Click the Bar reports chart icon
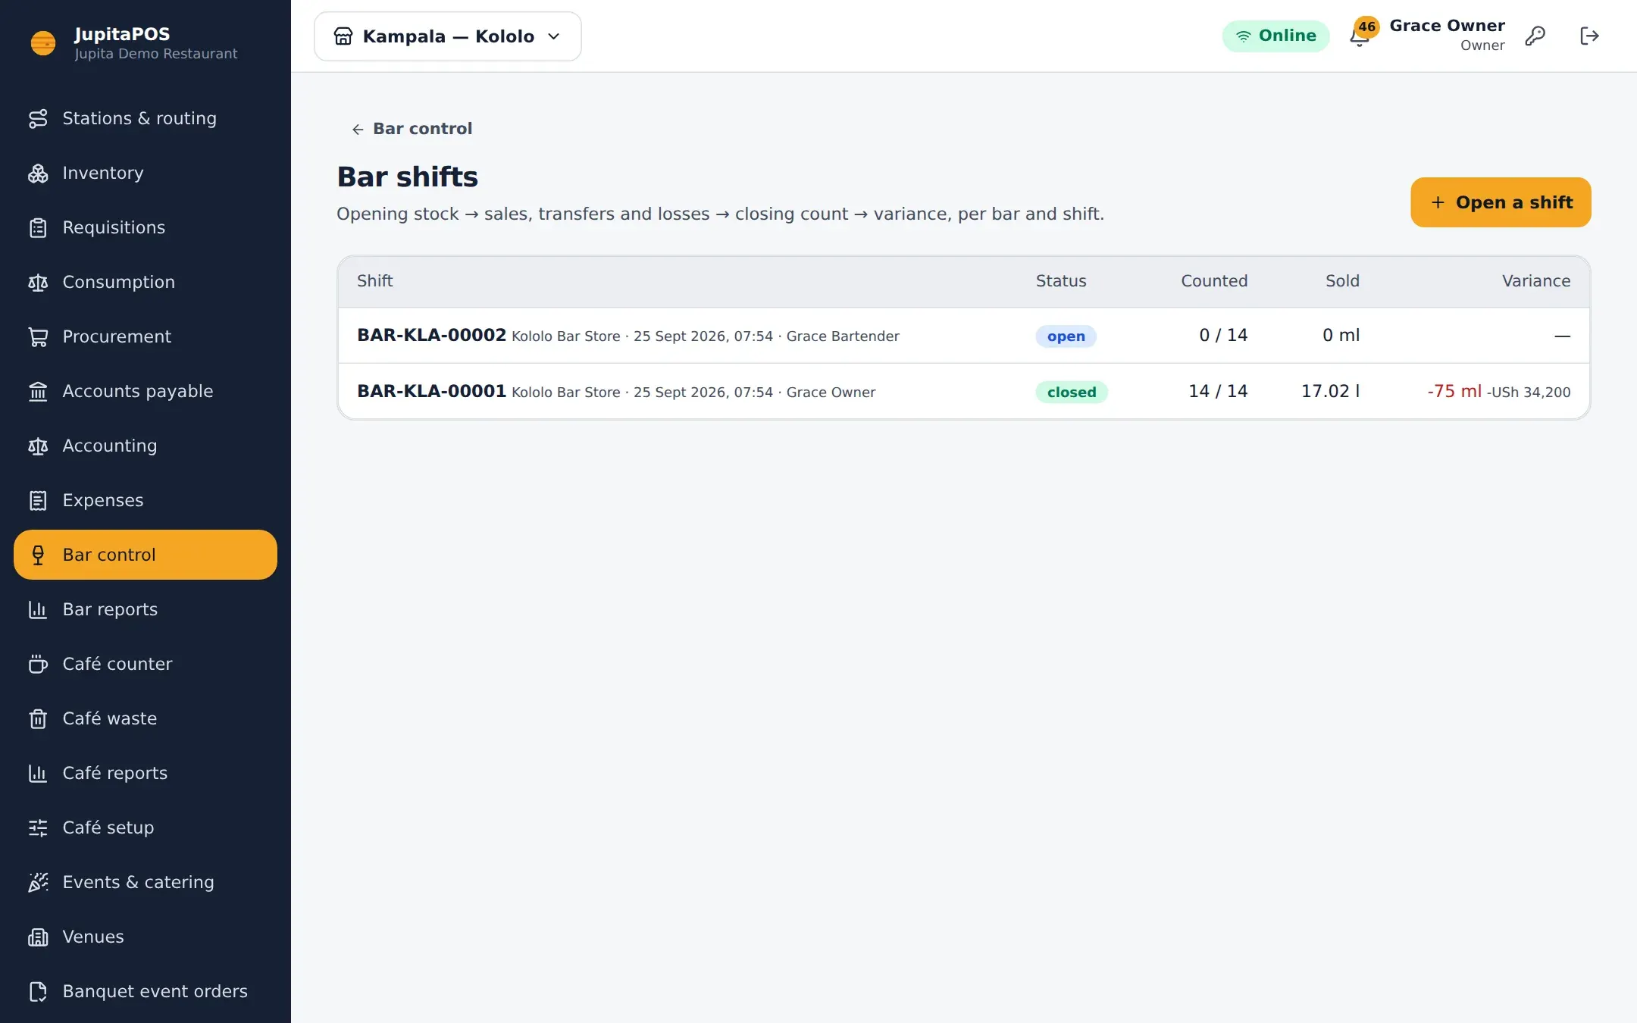The image size is (1637, 1023). pos(38,610)
